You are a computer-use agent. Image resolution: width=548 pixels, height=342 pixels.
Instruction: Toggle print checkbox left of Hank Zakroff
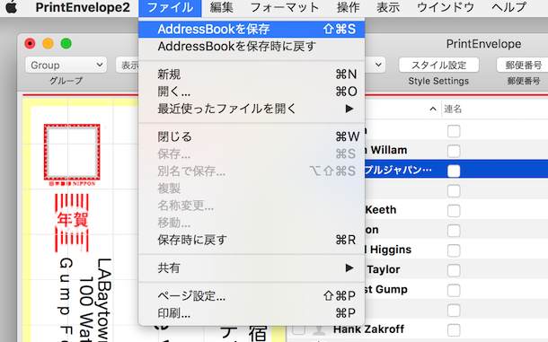(299, 329)
